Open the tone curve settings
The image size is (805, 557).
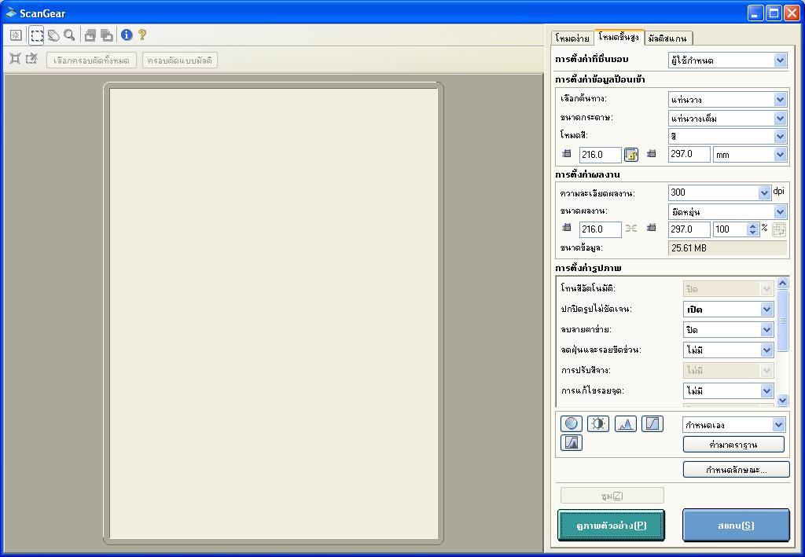(x=652, y=424)
